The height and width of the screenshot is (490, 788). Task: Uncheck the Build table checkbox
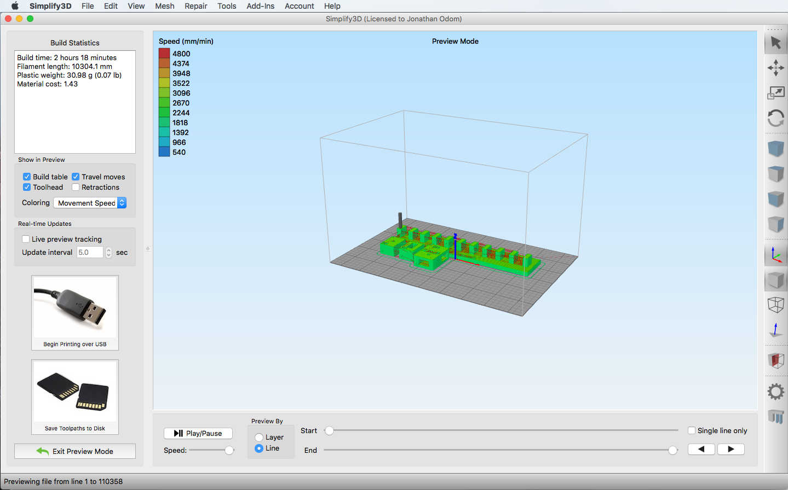[27, 177]
